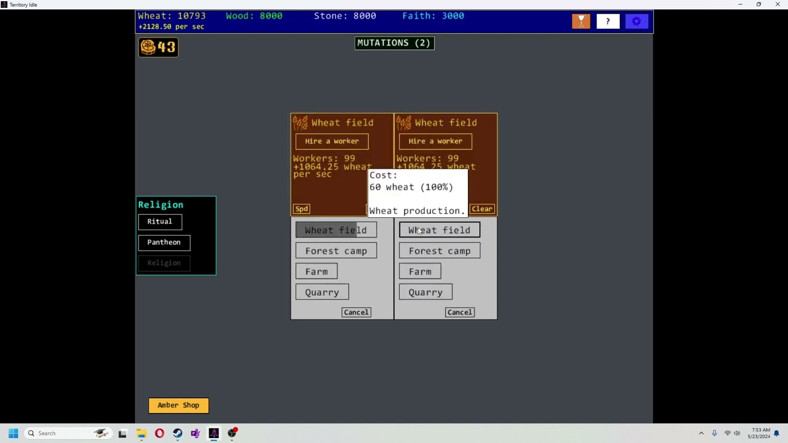The height and width of the screenshot is (443, 788).
Task: Open the achievements trophy icon
Action: pos(581,22)
